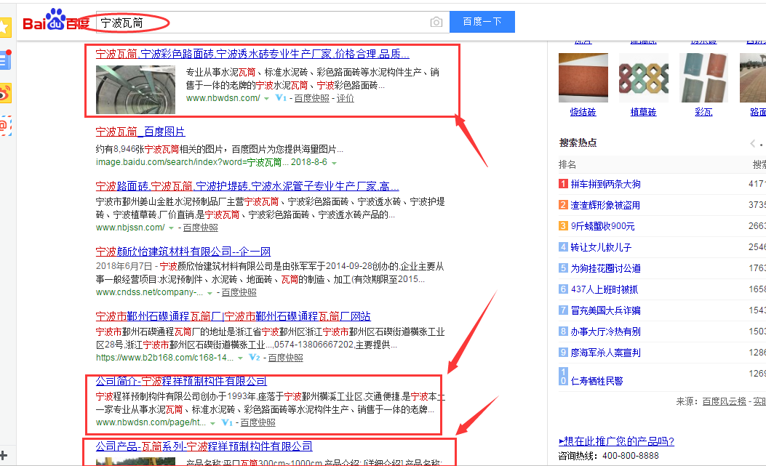
Task: Click the yellow star favorites sidebar icon
Action: [5, 28]
